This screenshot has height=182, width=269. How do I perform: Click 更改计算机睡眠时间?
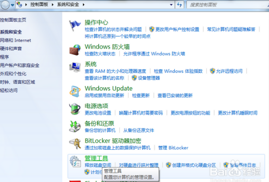[x=238, y=113]
